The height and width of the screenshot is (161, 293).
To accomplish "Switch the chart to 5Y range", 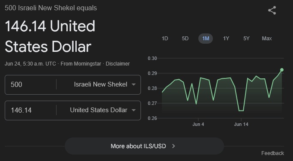I will click(246, 39).
